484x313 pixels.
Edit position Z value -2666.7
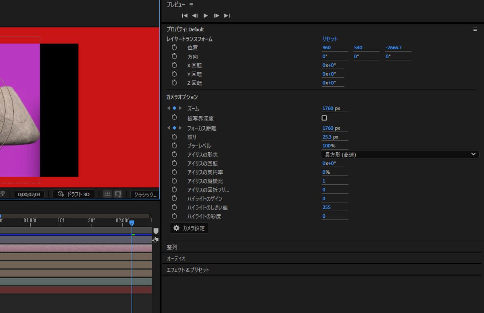coord(398,48)
